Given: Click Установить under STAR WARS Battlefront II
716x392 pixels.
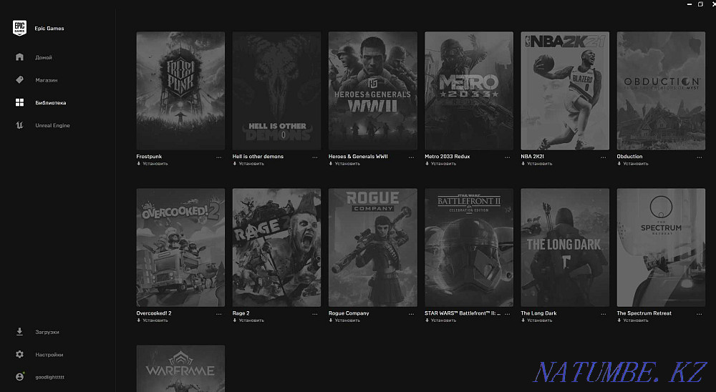Looking at the screenshot, I should [443, 320].
